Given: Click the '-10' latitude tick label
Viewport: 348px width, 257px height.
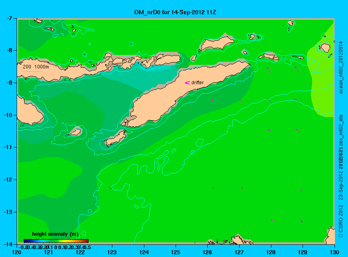Looking at the screenshot, I should 8,115.
